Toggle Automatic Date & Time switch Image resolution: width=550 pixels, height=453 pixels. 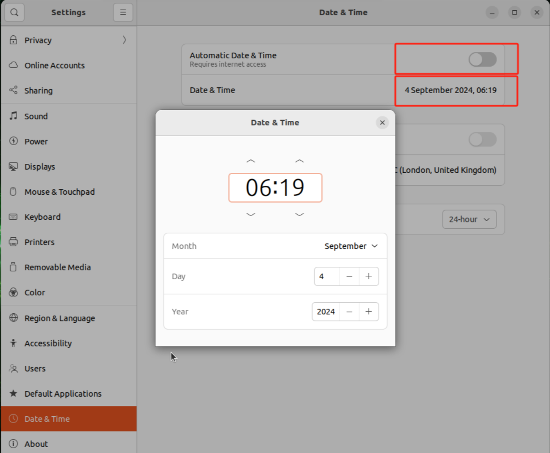pos(482,60)
